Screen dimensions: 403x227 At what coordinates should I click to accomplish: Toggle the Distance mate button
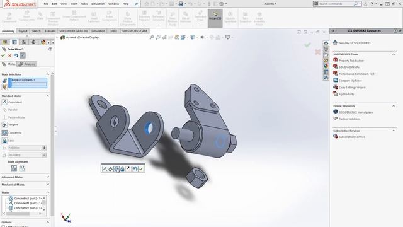click(4, 148)
